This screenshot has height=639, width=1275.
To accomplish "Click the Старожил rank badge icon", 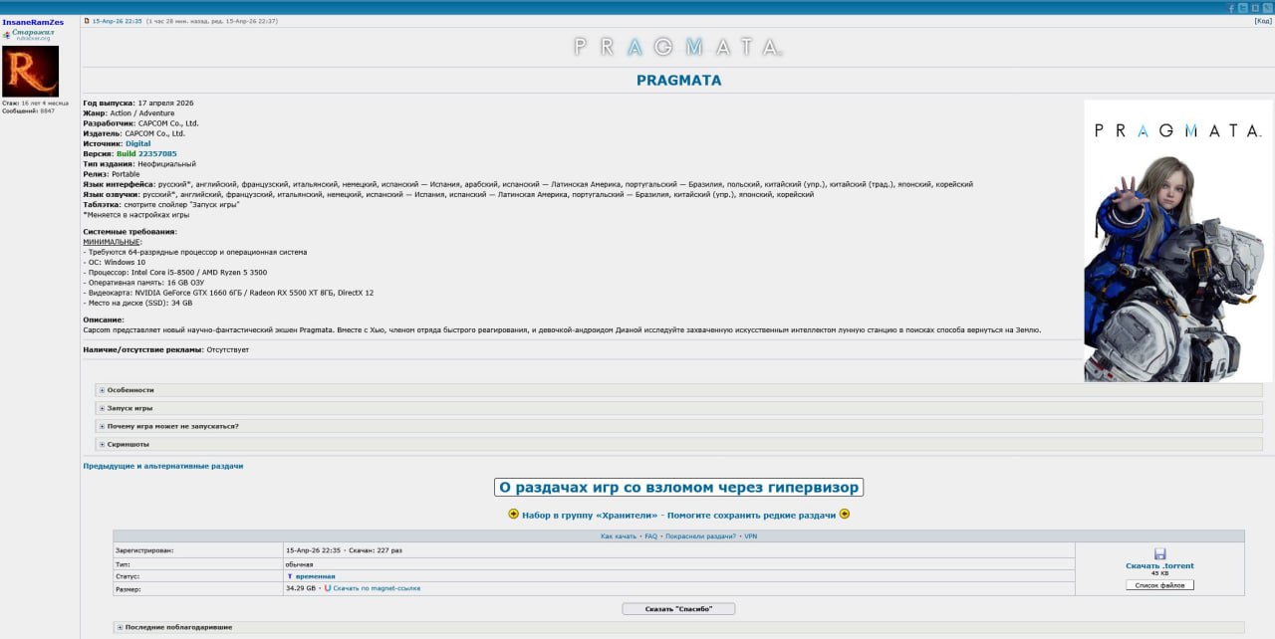I will point(7,34).
